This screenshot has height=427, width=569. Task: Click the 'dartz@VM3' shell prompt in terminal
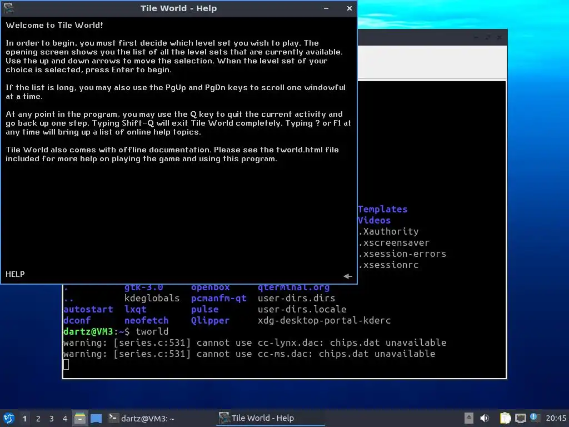(88, 331)
